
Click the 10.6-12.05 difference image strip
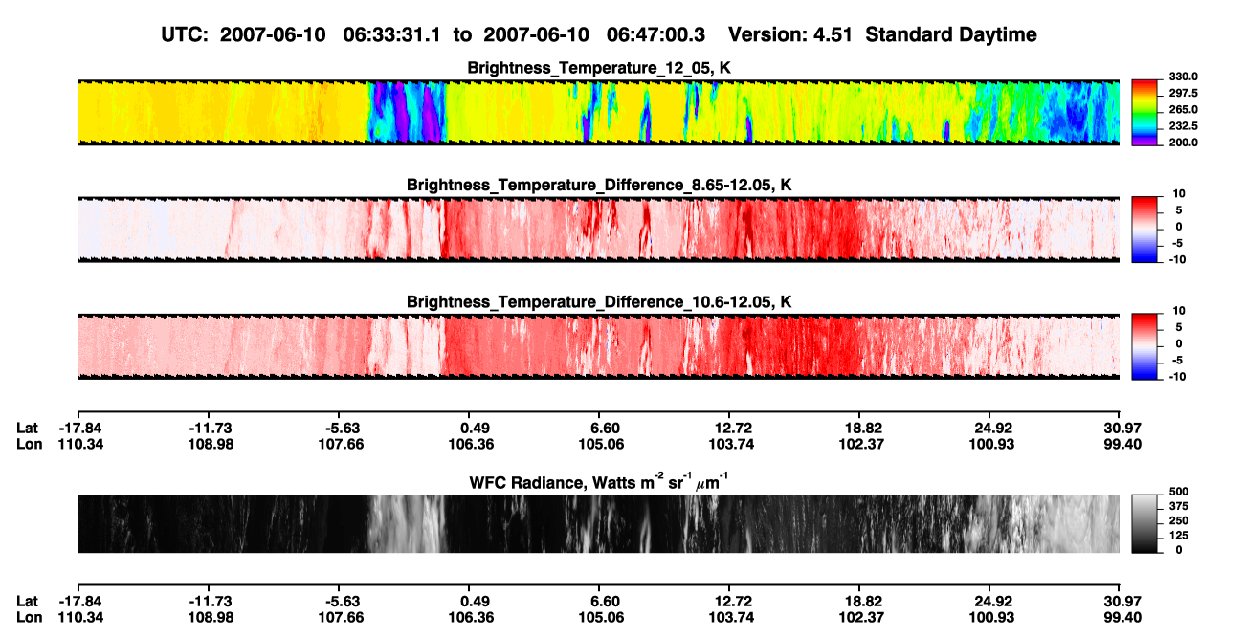click(x=598, y=346)
